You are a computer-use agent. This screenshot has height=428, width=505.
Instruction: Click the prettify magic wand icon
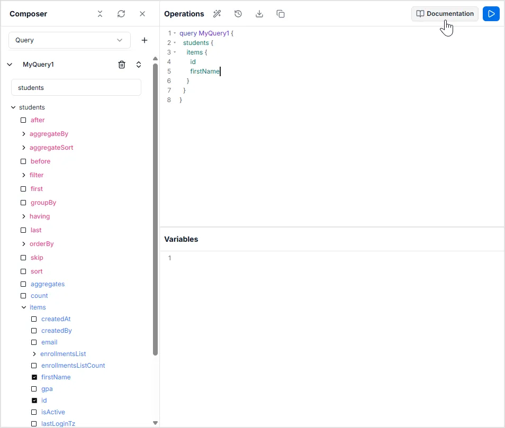click(217, 14)
